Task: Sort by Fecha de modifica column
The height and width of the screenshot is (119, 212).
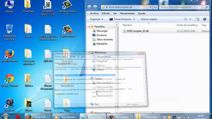Action: (x=188, y=25)
